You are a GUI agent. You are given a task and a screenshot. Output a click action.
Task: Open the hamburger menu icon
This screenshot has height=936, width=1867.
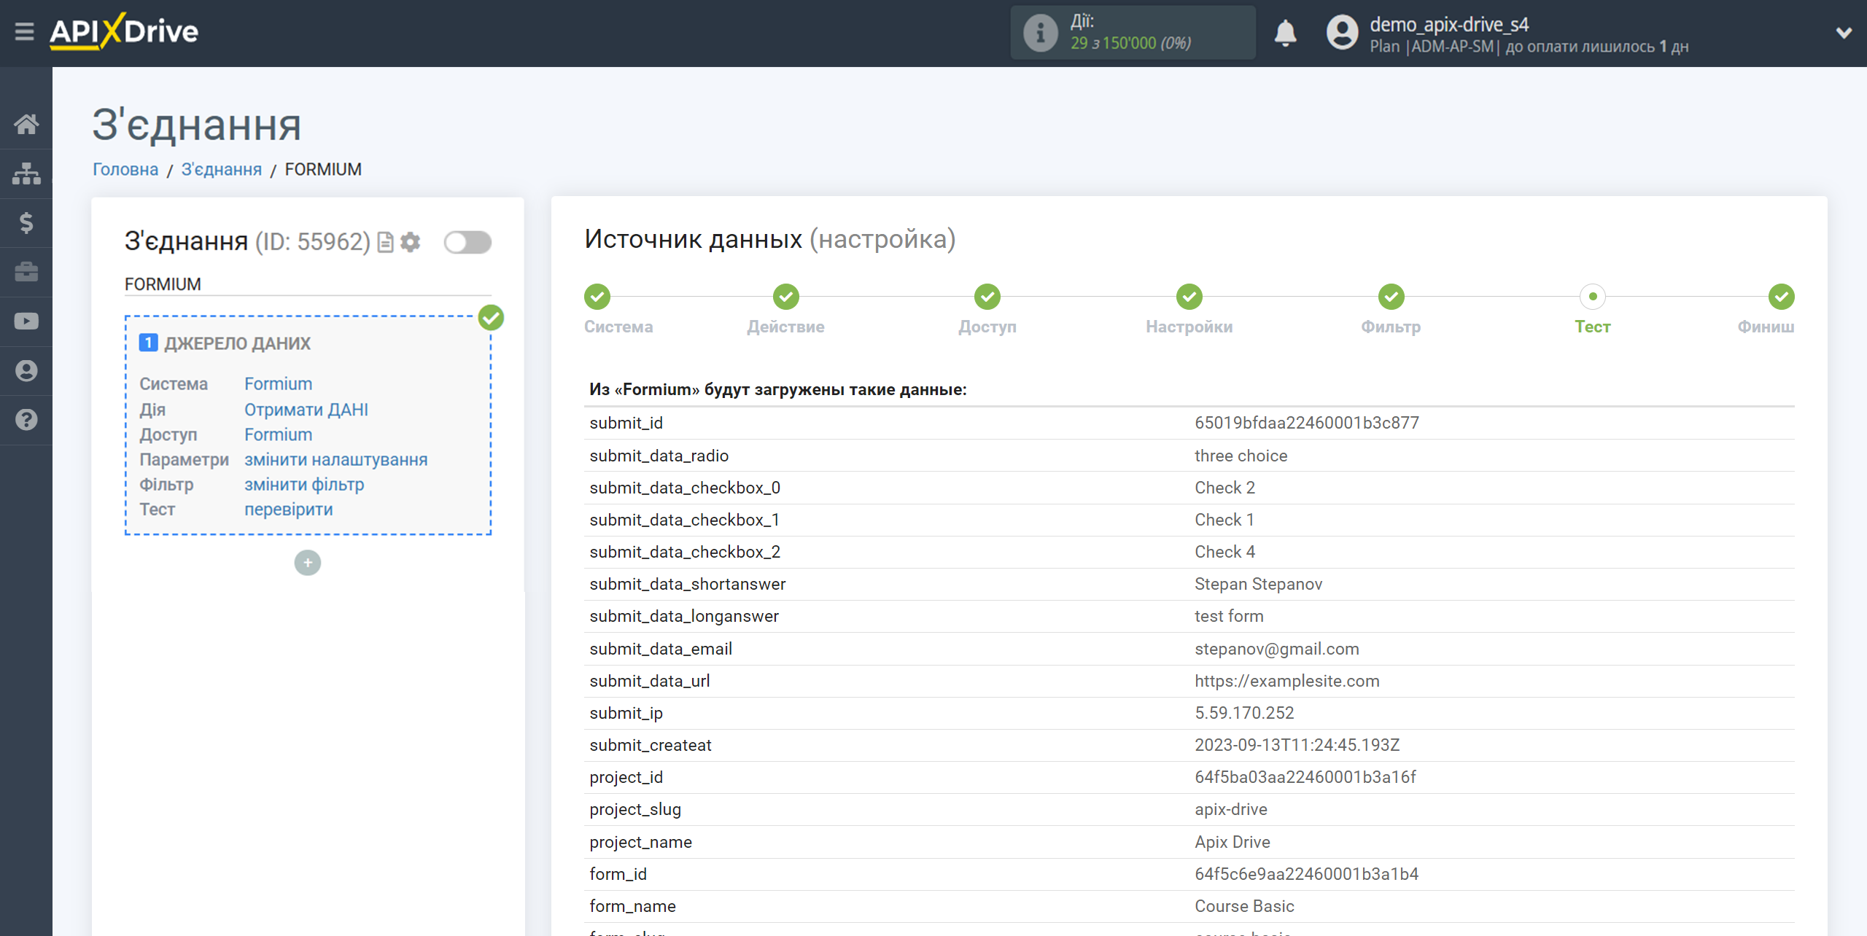24,31
